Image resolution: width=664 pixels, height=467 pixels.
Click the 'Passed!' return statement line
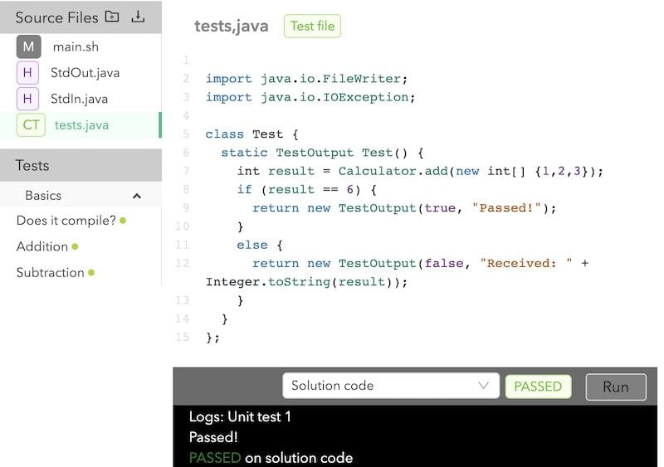[x=404, y=208]
